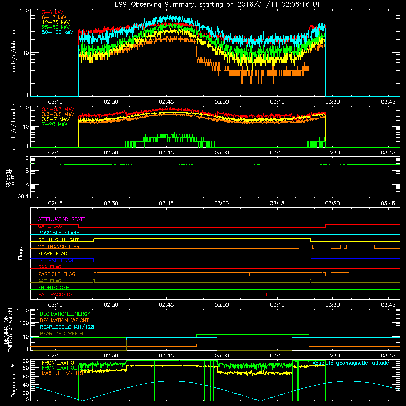Select the ATTENUATOR_STATE flag label
The image size is (406, 406).
[x=61, y=219]
